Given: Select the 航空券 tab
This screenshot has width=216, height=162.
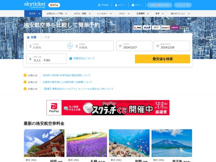Looking at the screenshot, I should [x=33, y=14].
